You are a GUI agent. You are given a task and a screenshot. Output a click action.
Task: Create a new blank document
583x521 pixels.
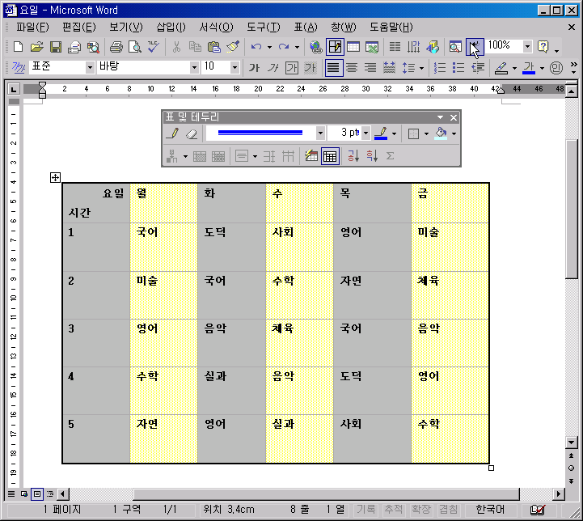pos(18,47)
